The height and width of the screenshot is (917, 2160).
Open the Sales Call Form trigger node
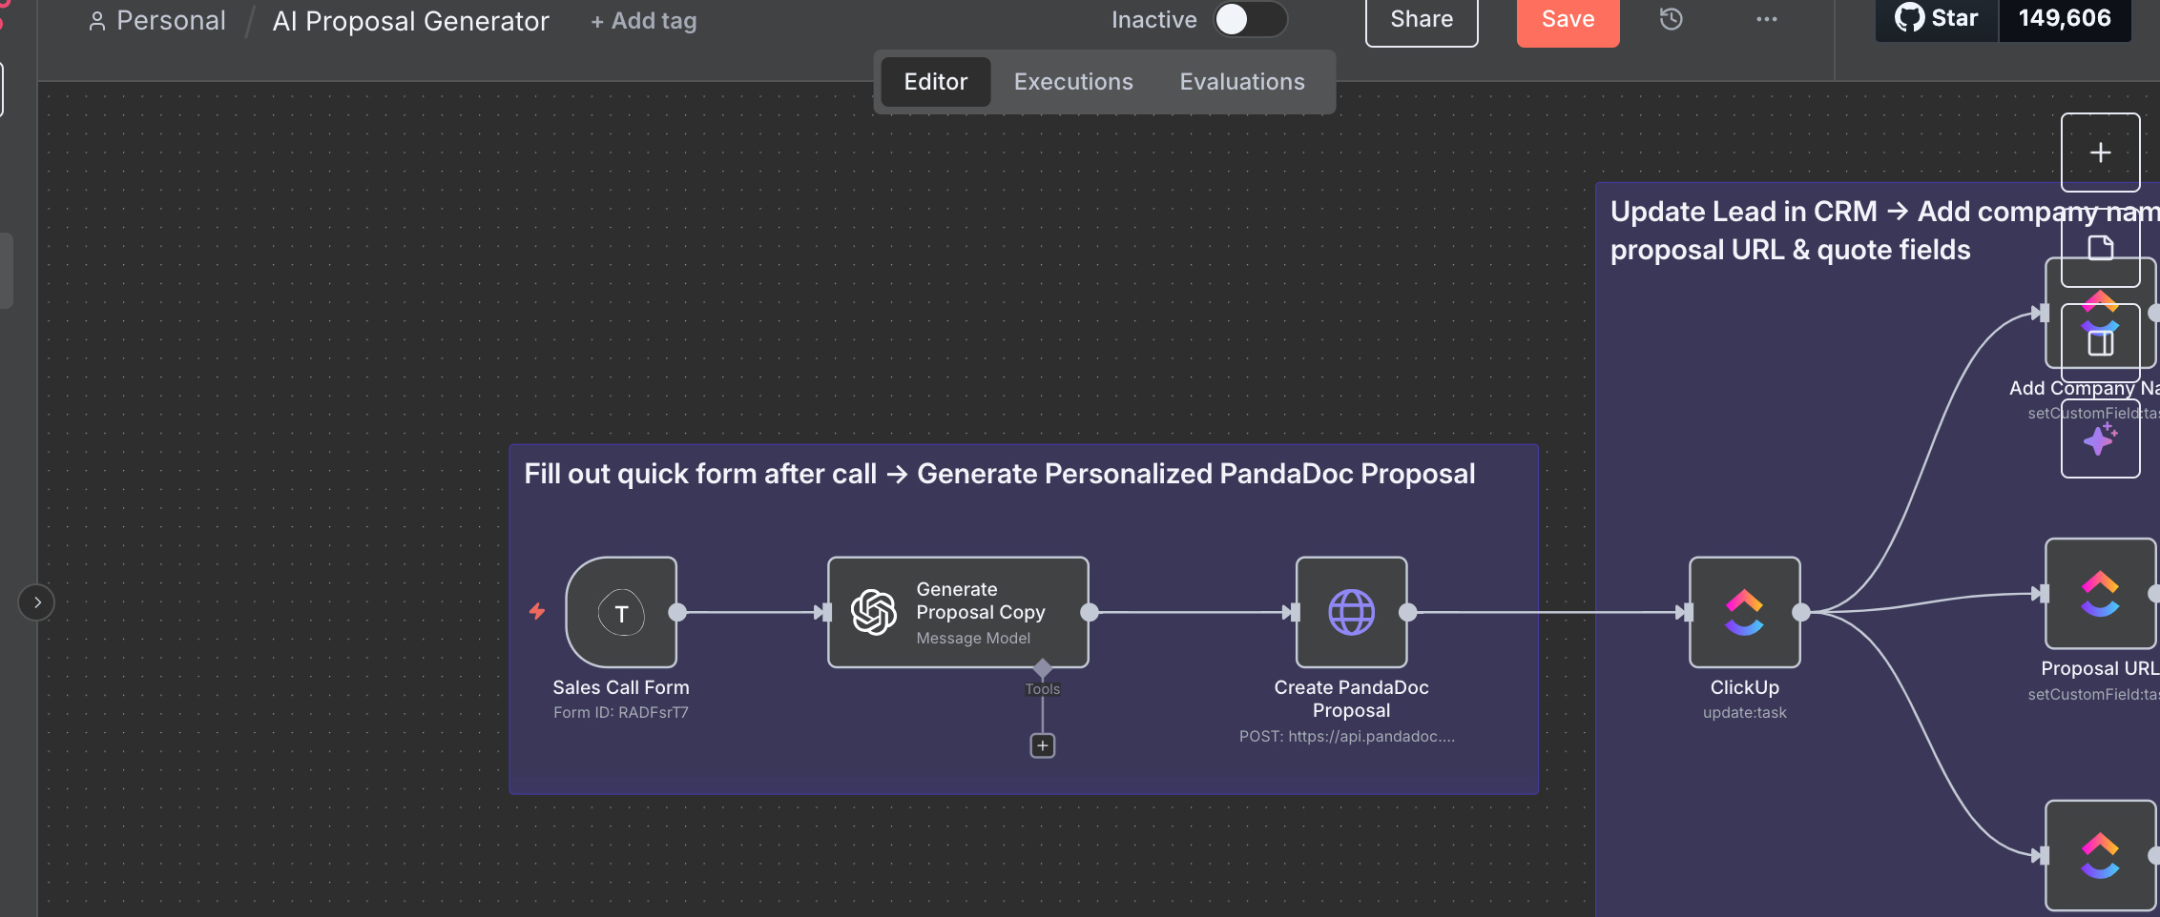621,614
